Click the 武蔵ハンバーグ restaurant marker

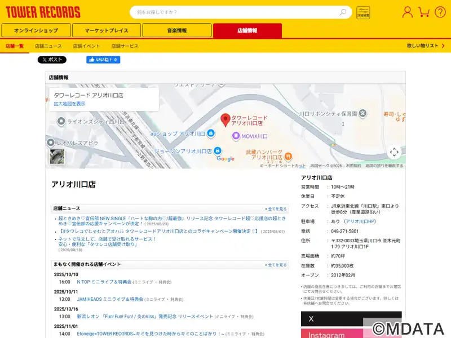[288, 157]
